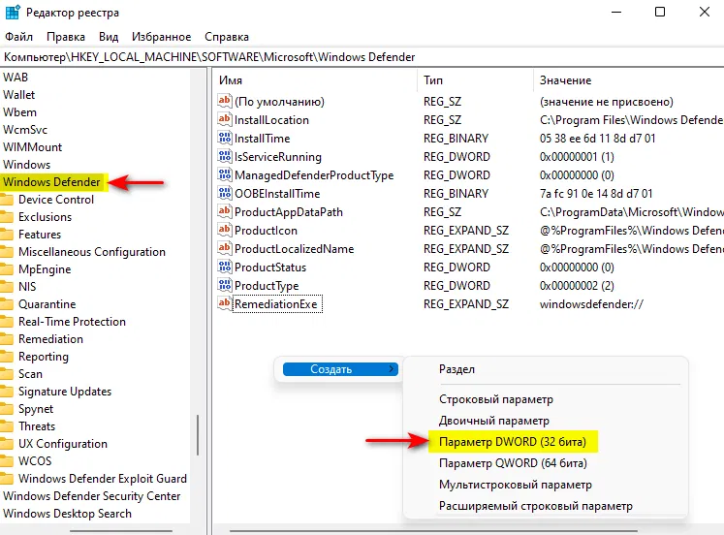
Task: Open the Избранное menu
Action: pos(161,37)
